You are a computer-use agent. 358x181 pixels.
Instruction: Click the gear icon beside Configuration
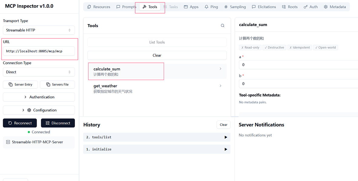point(29,110)
